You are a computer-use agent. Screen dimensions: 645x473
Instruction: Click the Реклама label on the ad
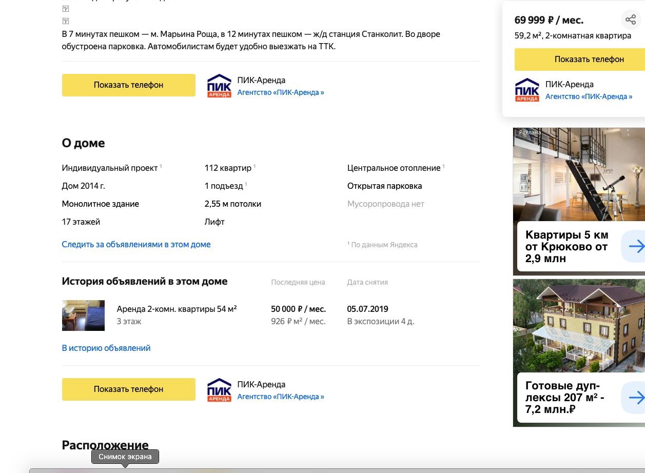click(530, 132)
